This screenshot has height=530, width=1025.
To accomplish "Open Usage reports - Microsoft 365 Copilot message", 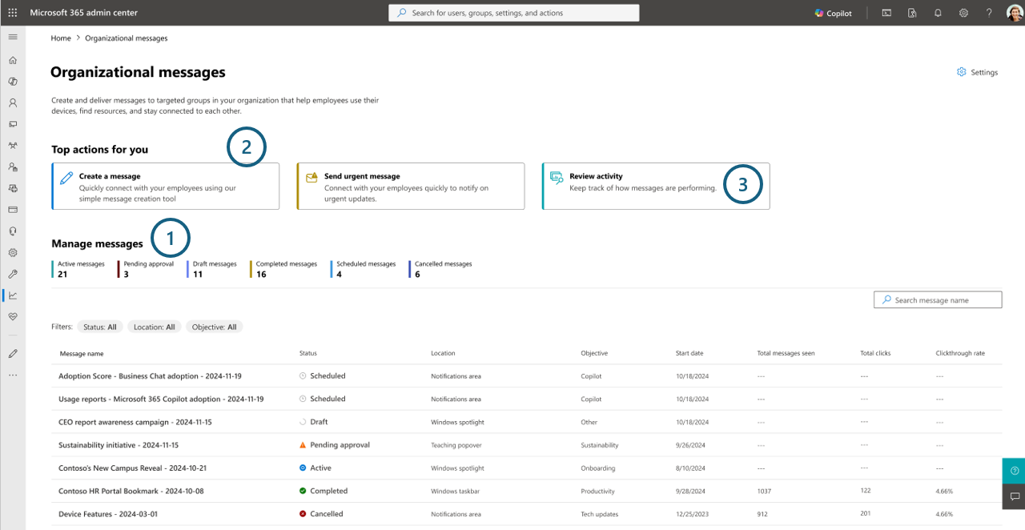I will [x=161, y=399].
